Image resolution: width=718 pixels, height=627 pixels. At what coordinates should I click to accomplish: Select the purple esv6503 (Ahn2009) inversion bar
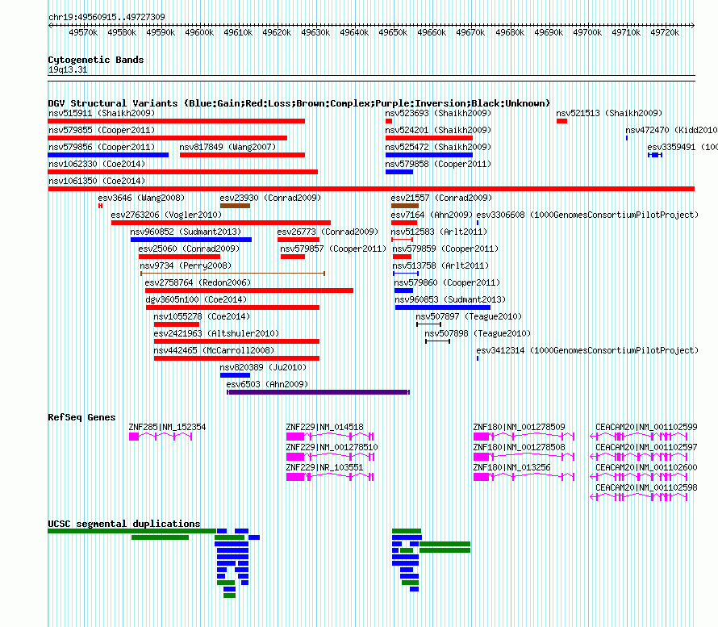(x=318, y=392)
